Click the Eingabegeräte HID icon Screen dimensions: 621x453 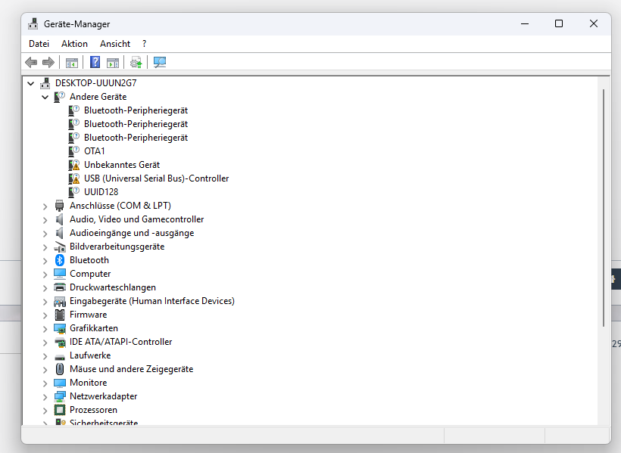pos(60,302)
